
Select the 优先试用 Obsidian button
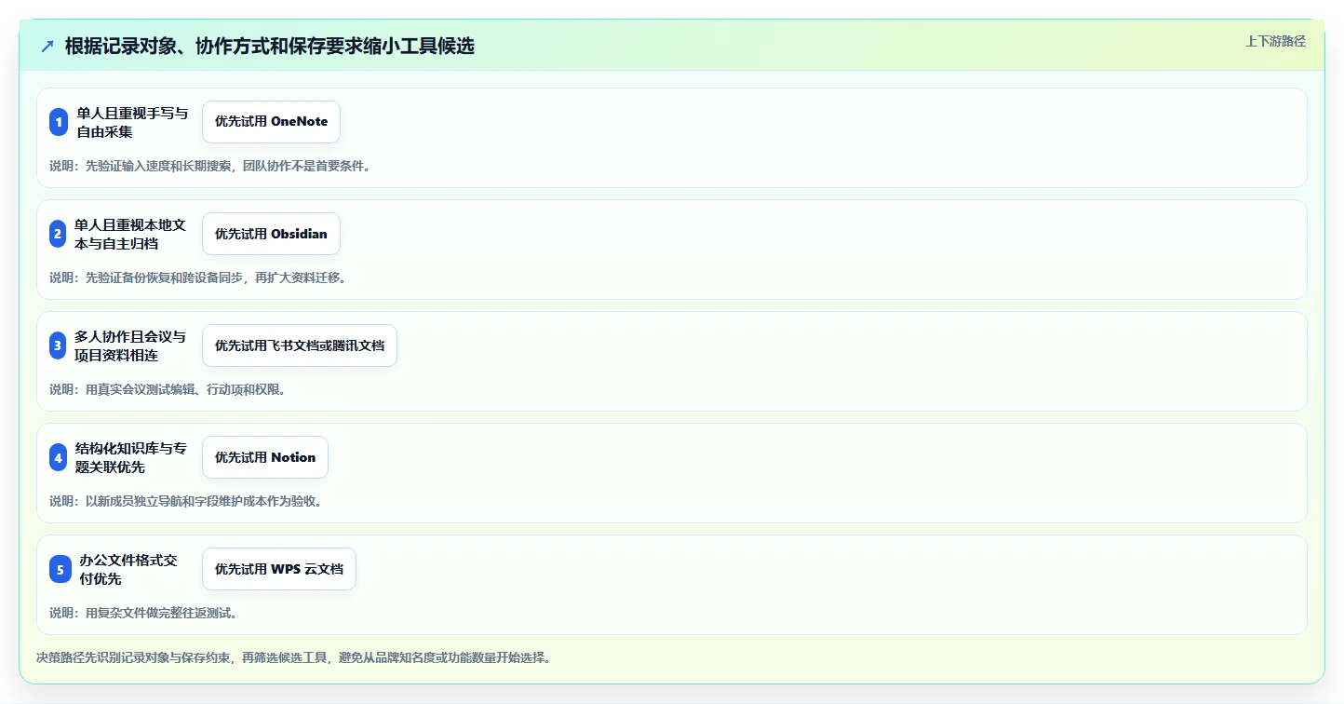(x=271, y=234)
